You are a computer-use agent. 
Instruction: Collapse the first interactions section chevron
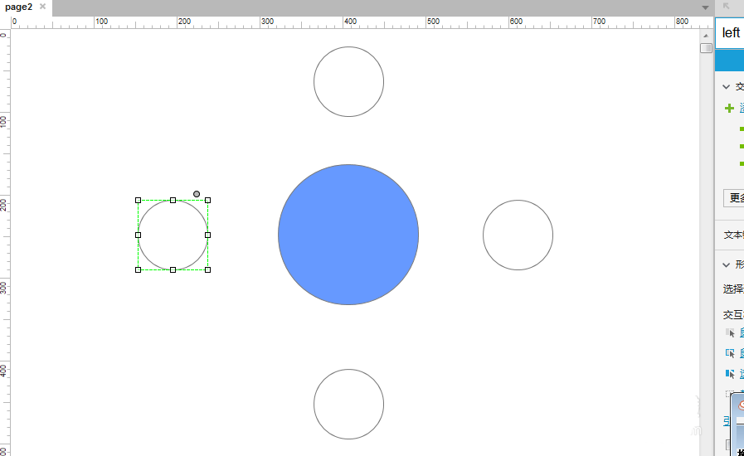[727, 86]
